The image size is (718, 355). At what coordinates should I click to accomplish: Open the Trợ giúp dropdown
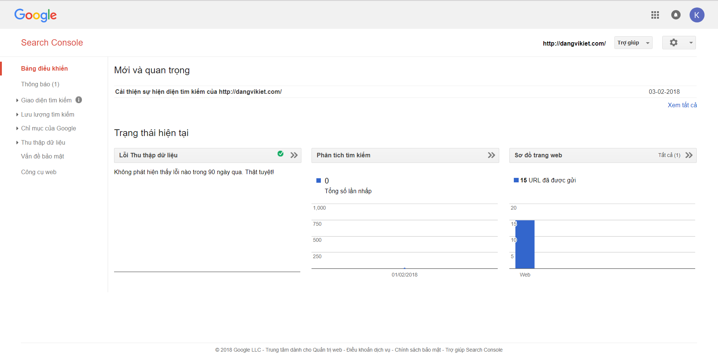(x=633, y=43)
